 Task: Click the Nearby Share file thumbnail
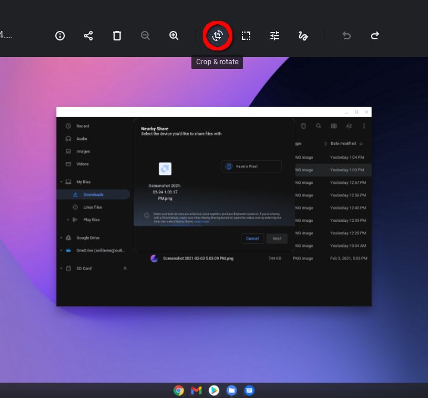pos(165,169)
